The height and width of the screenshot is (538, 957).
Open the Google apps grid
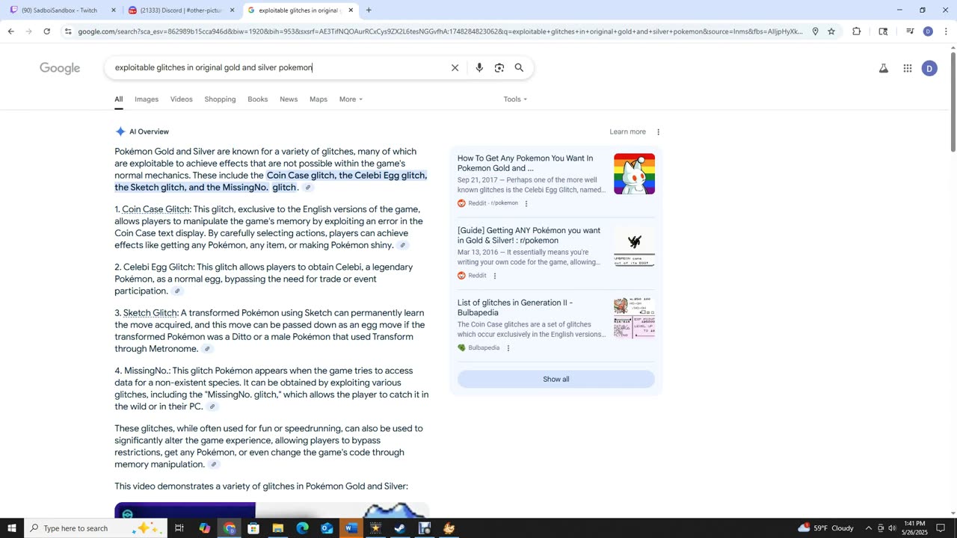coord(907,69)
